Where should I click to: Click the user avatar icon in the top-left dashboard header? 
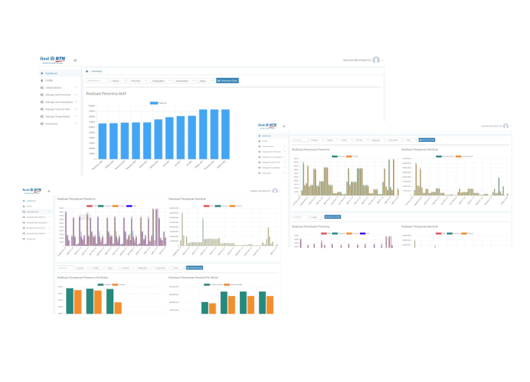click(376, 60)
